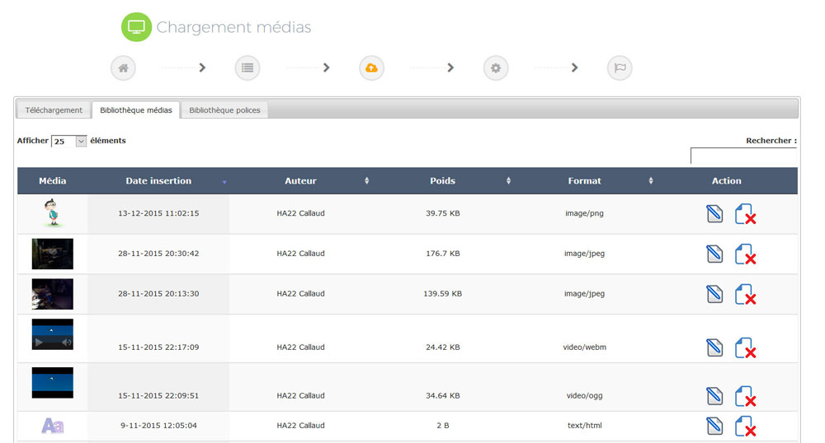Delete the text/html font entry
Screen dimensions: 825x443
coord(745,427)
